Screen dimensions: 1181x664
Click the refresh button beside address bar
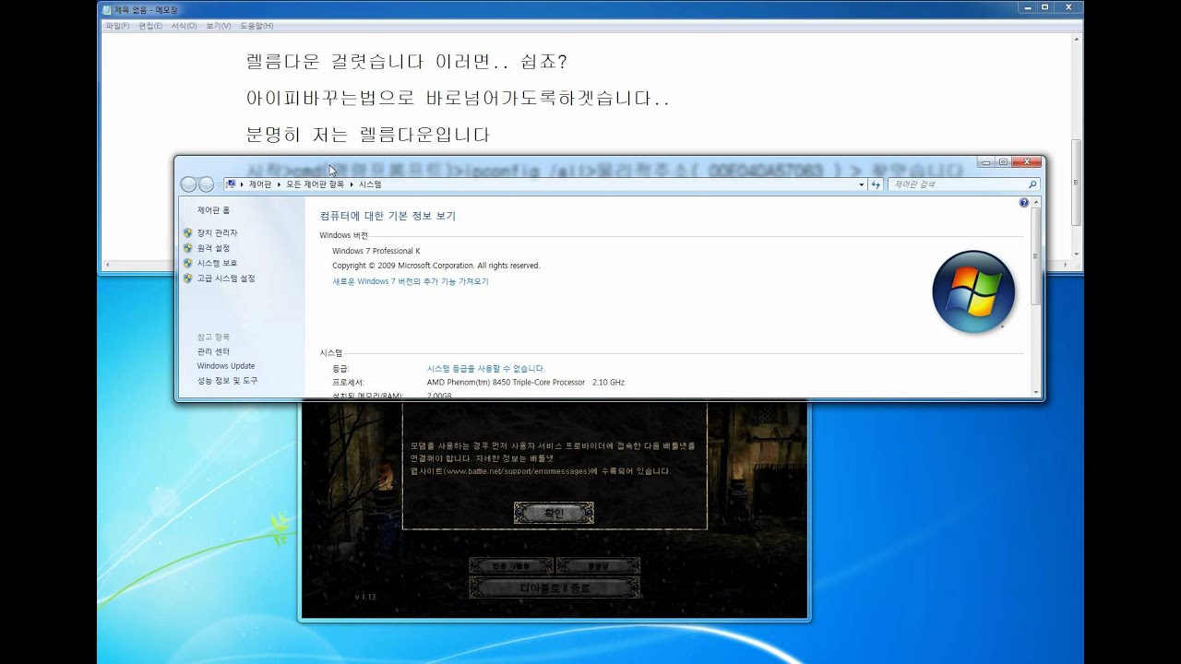(x=876, y=184)
